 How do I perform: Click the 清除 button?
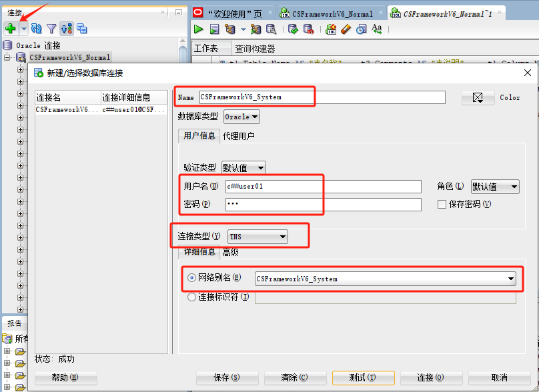(296, 377)
